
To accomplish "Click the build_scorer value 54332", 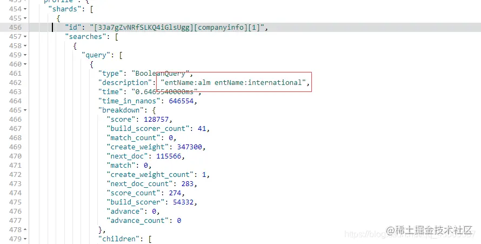I will (x=183, y=202).
